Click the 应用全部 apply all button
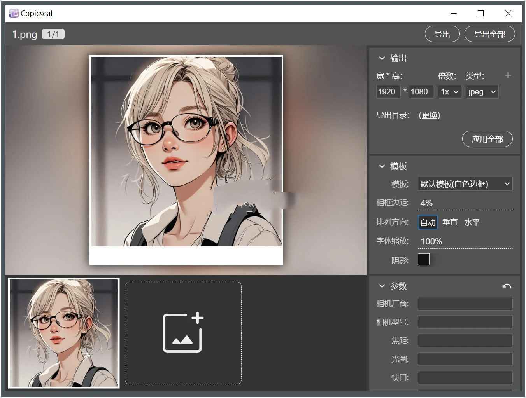The width and height of the screenshot is (526, 398). click(x=487, y=139)
